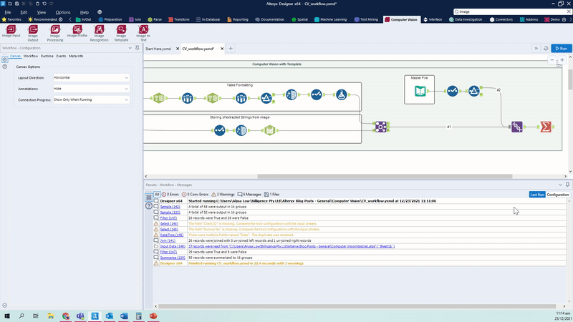Open File Explorer from taskbar

click(x=50, y=316)
